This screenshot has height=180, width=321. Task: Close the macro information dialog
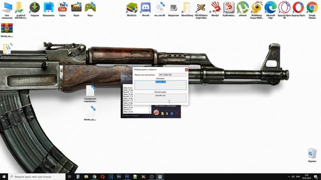tap(187, 69)
